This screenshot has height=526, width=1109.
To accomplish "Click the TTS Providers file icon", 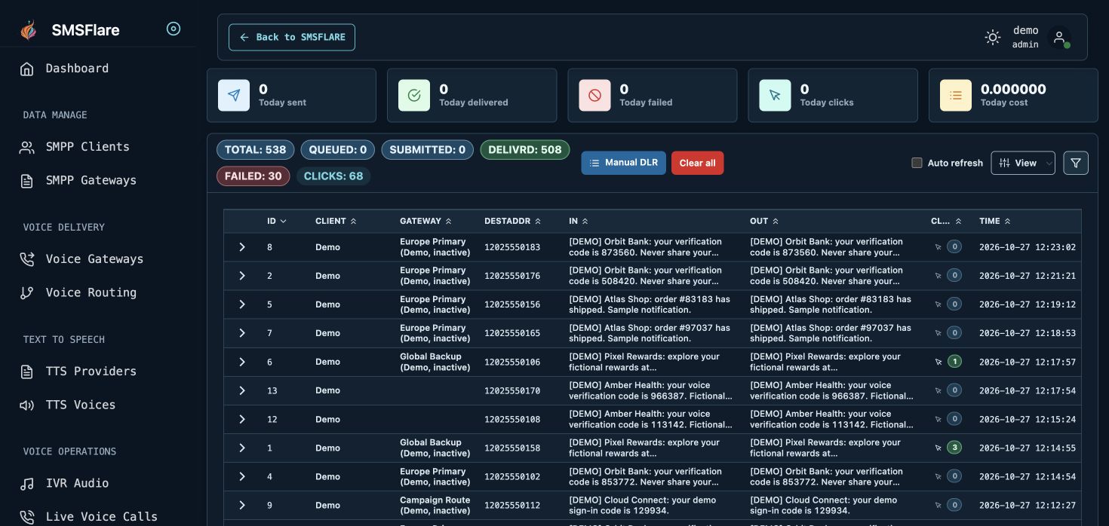I will point(27,372).
